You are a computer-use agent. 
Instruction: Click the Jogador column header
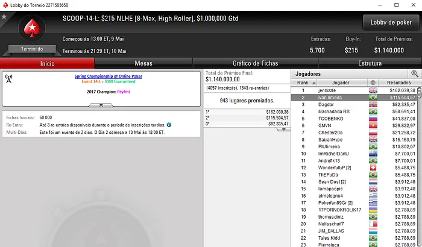[x=341, y=83]
